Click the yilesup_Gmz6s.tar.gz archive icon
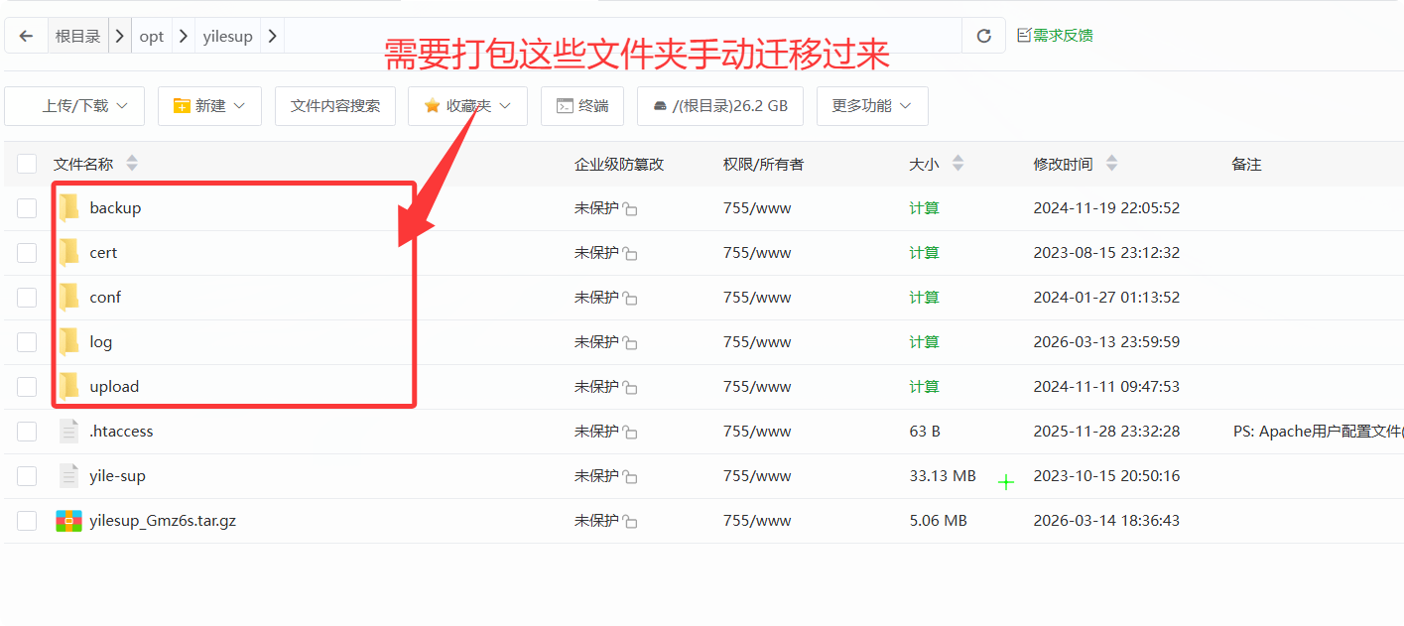The width and height of the screenshot is (1404, 626). coord(68,521)
